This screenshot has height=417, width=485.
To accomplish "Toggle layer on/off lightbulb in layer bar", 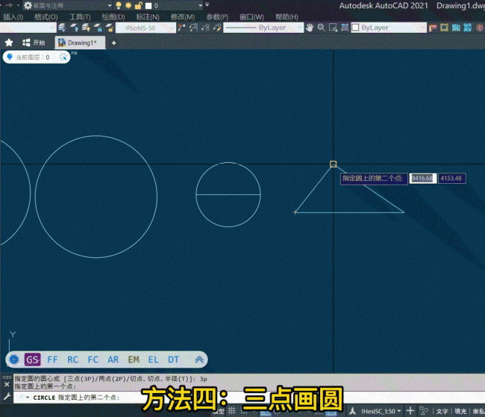I will [x=119, y=5].
